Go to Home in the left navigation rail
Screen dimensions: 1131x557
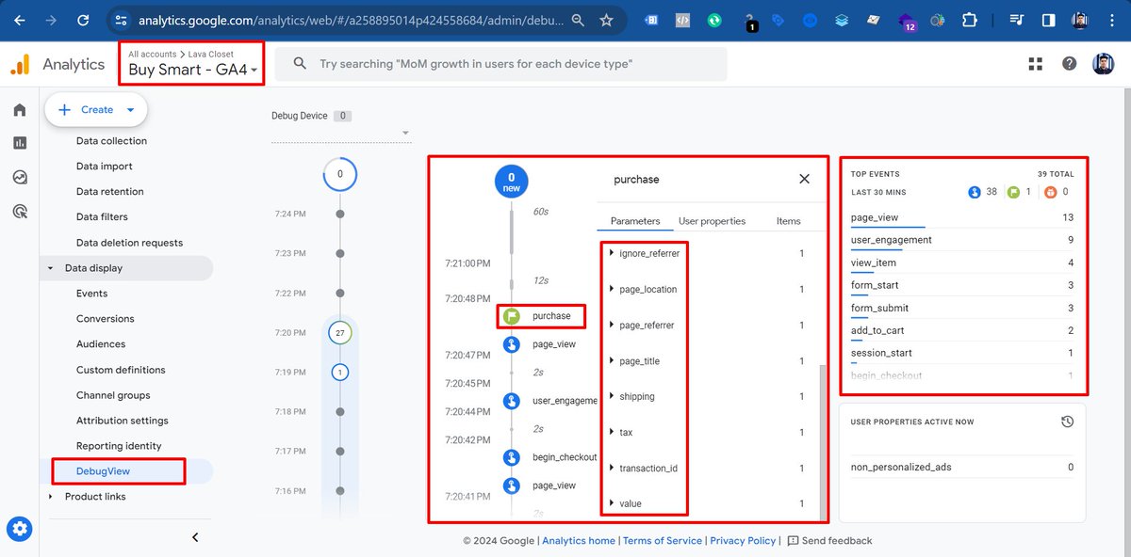20,110
